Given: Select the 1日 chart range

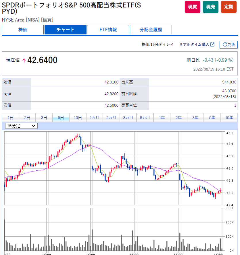Looking at the screenshot, I should [x=10, y=118].
